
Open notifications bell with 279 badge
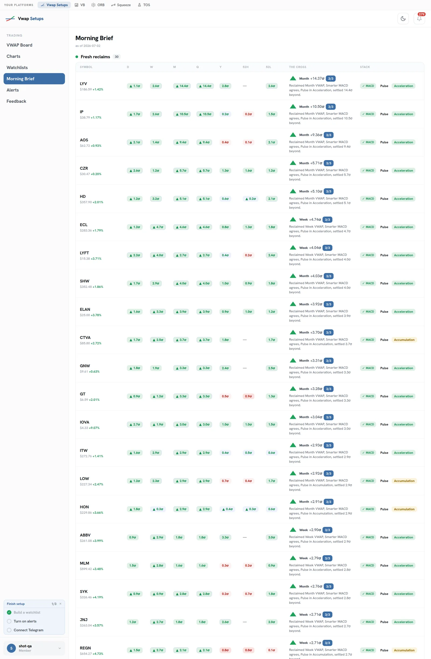(419, 19)
